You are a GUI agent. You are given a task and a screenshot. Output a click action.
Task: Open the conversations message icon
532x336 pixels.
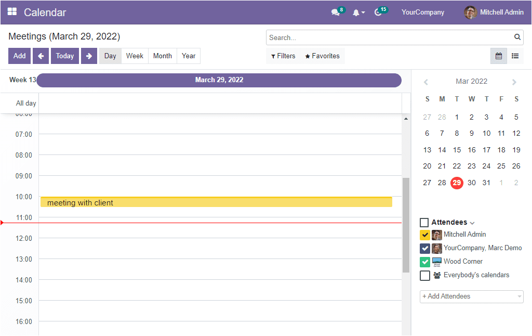(335, 12)
